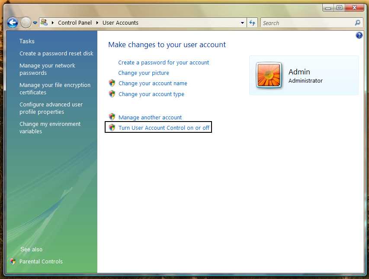Click the greyed Forward navigation button

(x=26, y=23)
